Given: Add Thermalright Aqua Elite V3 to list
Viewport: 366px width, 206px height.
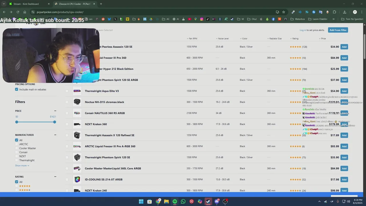Looking at the screenshot, I should click(x=344, y=91).
